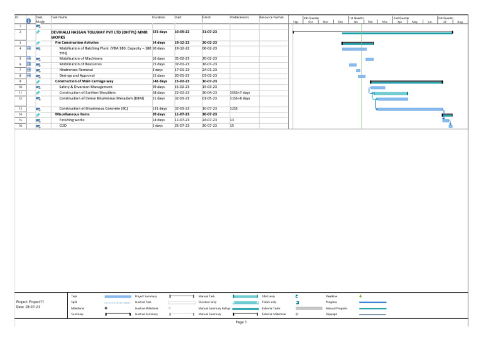Image resolution: width=483 pixels, height=341 pixels.
Task: Click the 1st Quarter timescale header
Action: [357, 18]
